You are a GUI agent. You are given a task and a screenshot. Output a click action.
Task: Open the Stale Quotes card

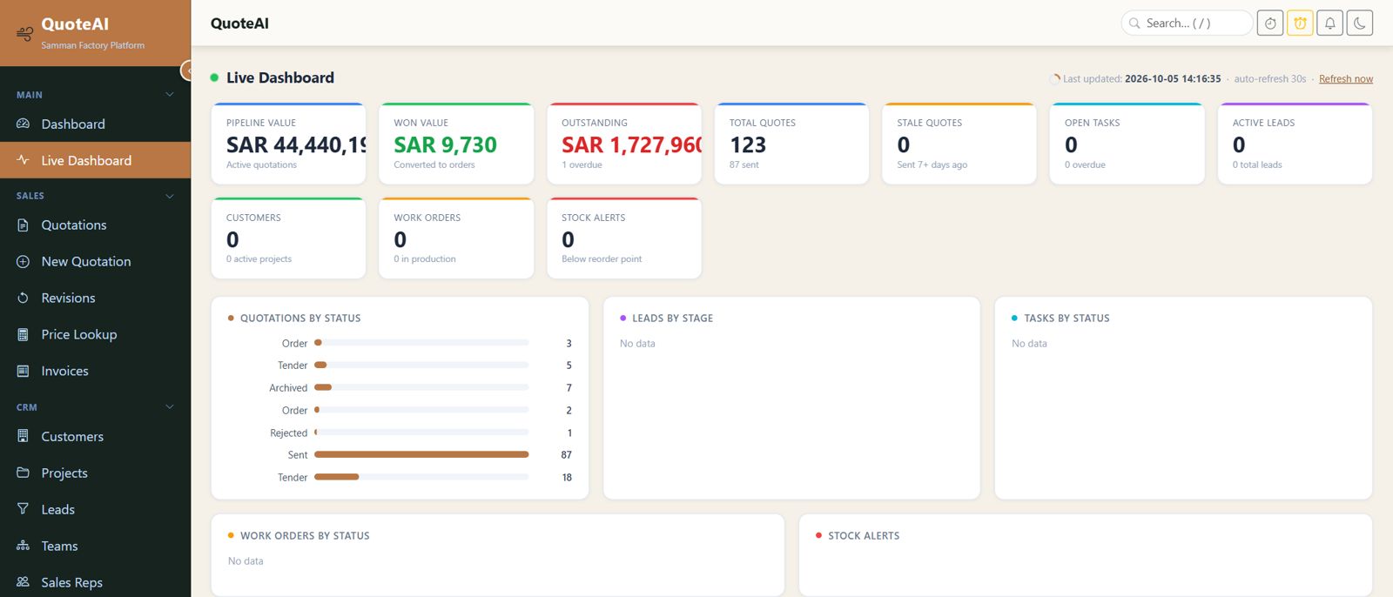point(959,144)
